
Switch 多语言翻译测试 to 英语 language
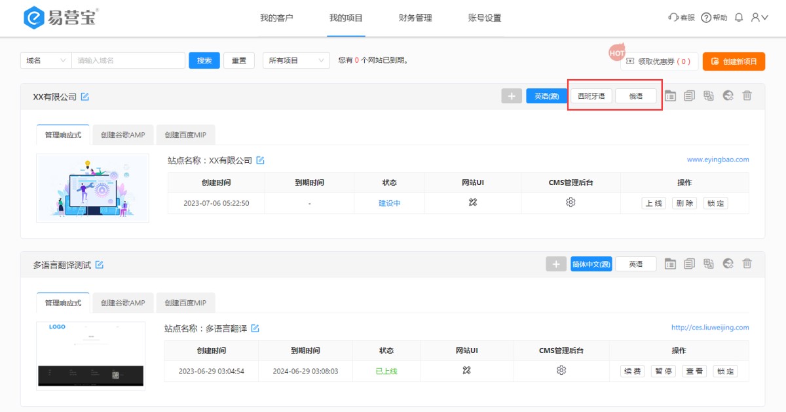pyautogui.click(x=635, y=264)
